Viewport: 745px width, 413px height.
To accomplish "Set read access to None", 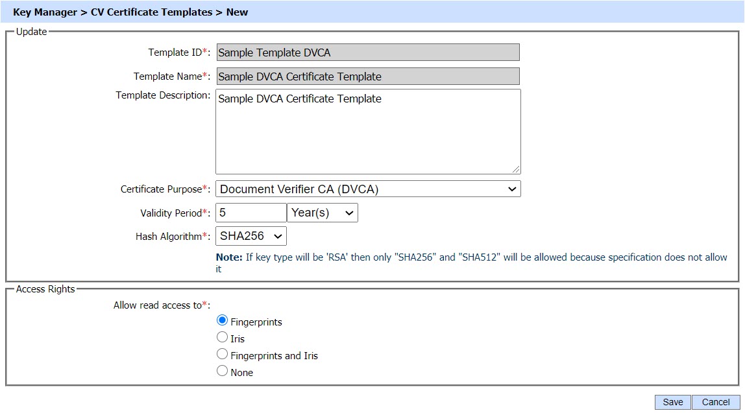I will 222,372.
